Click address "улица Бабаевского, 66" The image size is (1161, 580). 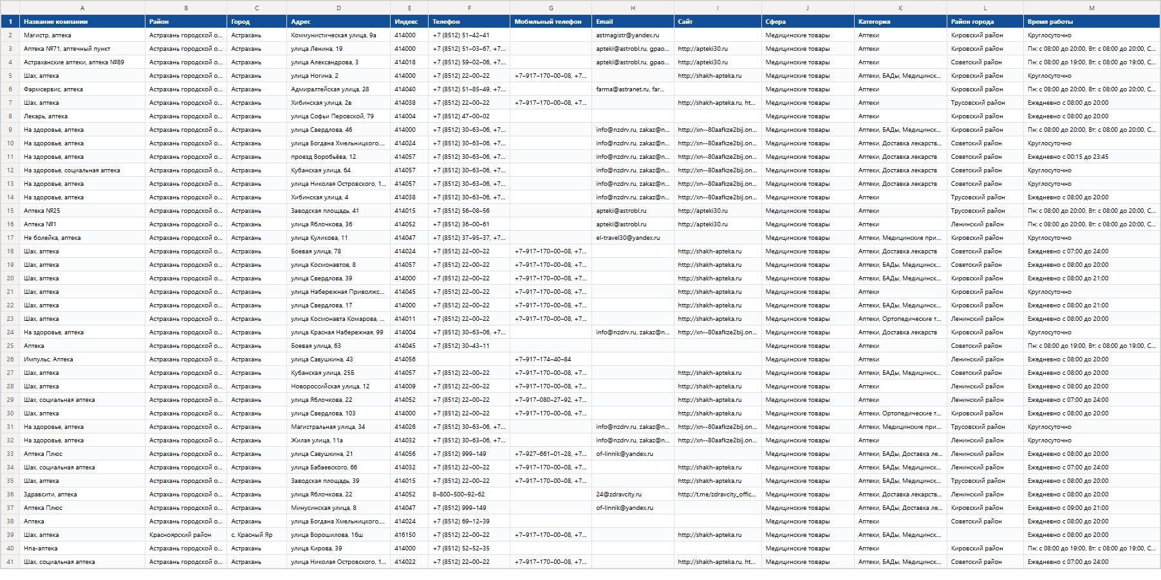click(x=339, y=467)
